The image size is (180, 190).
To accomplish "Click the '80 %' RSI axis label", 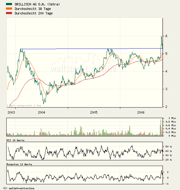I will tap(169, 147).
